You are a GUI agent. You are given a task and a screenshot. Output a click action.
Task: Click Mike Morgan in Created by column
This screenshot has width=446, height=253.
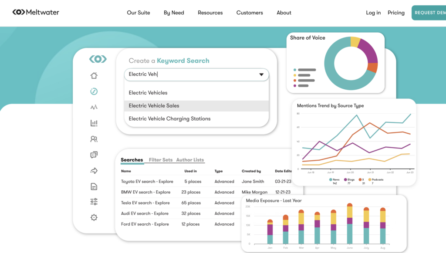[x=254, y=192]
